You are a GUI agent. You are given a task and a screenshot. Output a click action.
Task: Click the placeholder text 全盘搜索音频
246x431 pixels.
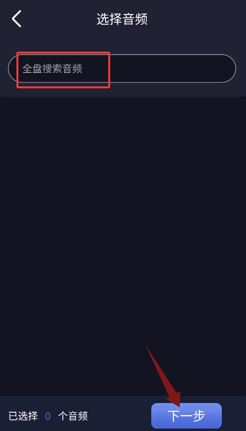pyautogui.click(x=52, y=69)
